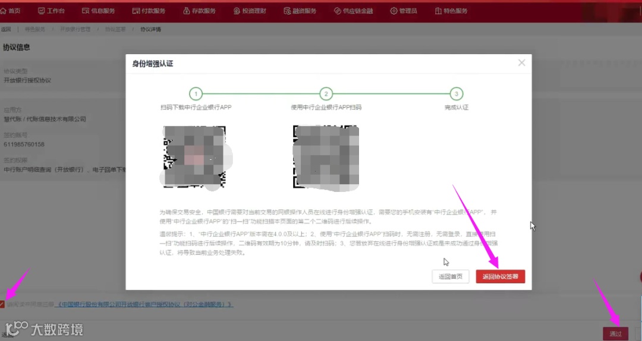Click step 2 circle 使用中行企业银行APP扫码

point(326,94)
